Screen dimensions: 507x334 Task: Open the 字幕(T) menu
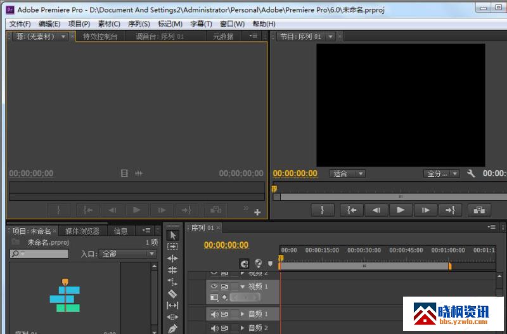(x=201, y=24)
